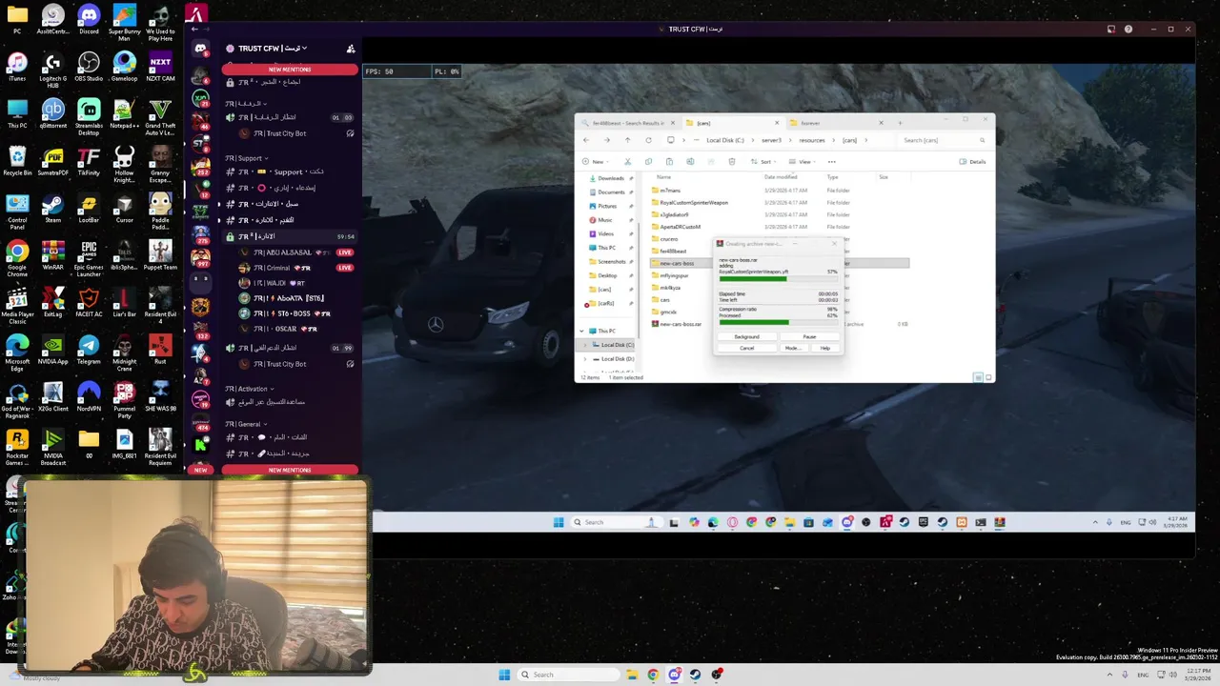Open the OBS Studio desktop icon
Viewport: 1220px width, 686px height.
click(x=89, y=67)
